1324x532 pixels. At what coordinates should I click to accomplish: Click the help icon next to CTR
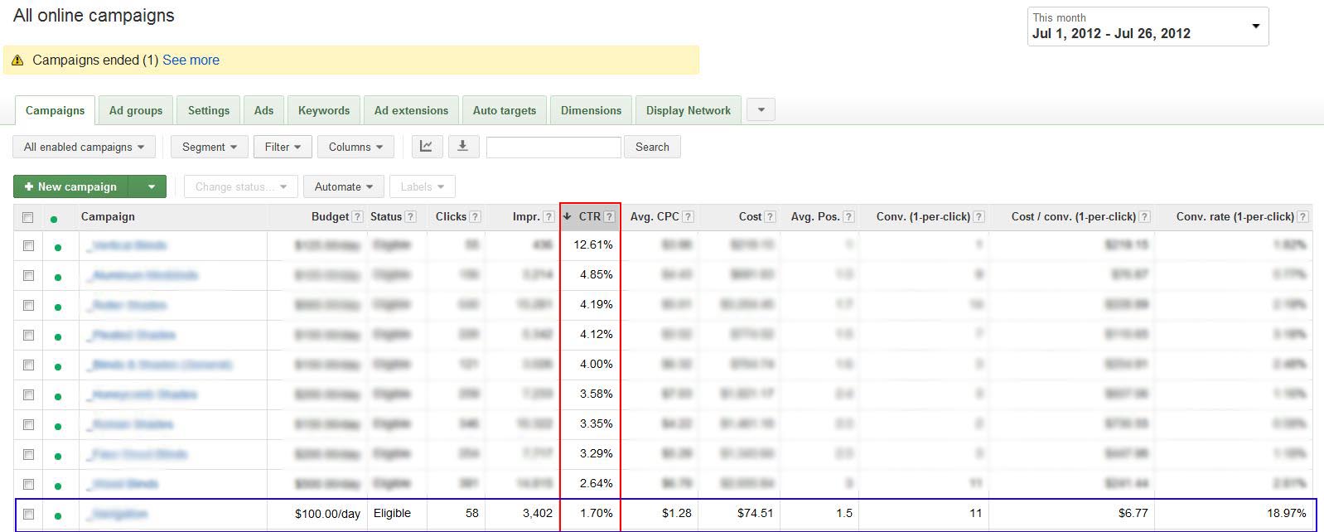(610, 217)
